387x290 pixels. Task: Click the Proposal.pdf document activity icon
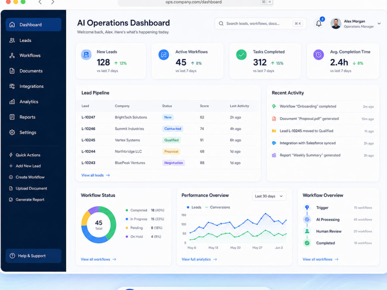tap(274, 119)
